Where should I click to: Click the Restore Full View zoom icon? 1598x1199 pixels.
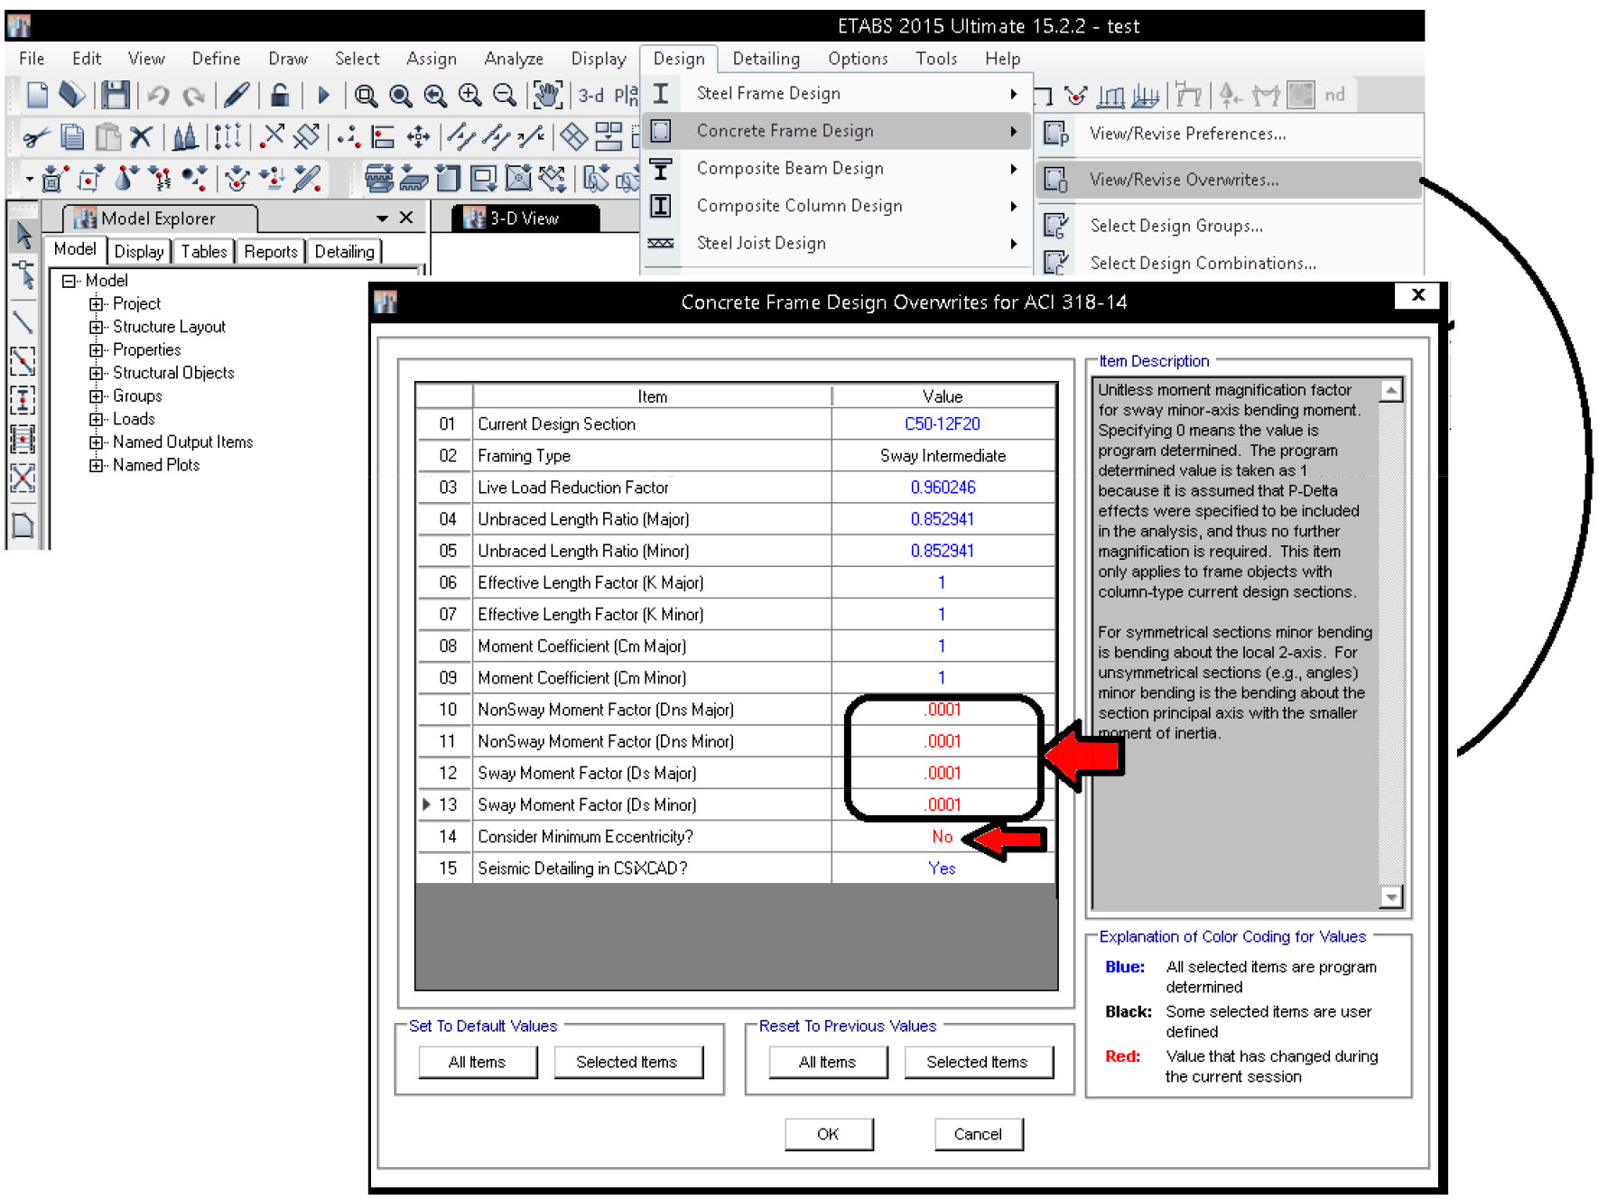400,95
